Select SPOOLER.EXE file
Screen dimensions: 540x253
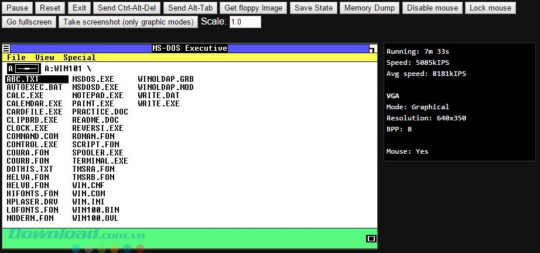pyautogui.click(x=97, y=153)
